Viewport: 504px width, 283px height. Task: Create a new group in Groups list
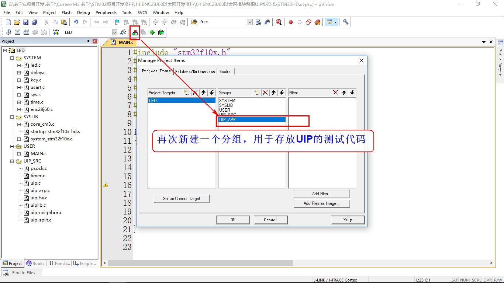point(257,93)
